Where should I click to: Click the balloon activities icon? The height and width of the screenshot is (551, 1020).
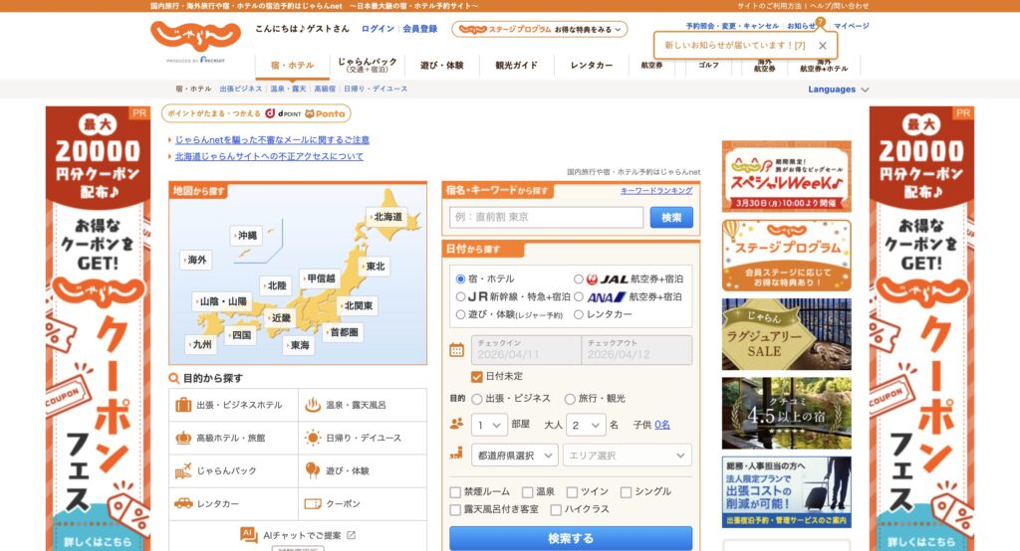(313, 470)
